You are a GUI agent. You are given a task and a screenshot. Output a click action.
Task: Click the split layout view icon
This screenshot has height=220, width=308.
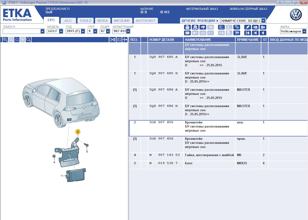[119, 40]
